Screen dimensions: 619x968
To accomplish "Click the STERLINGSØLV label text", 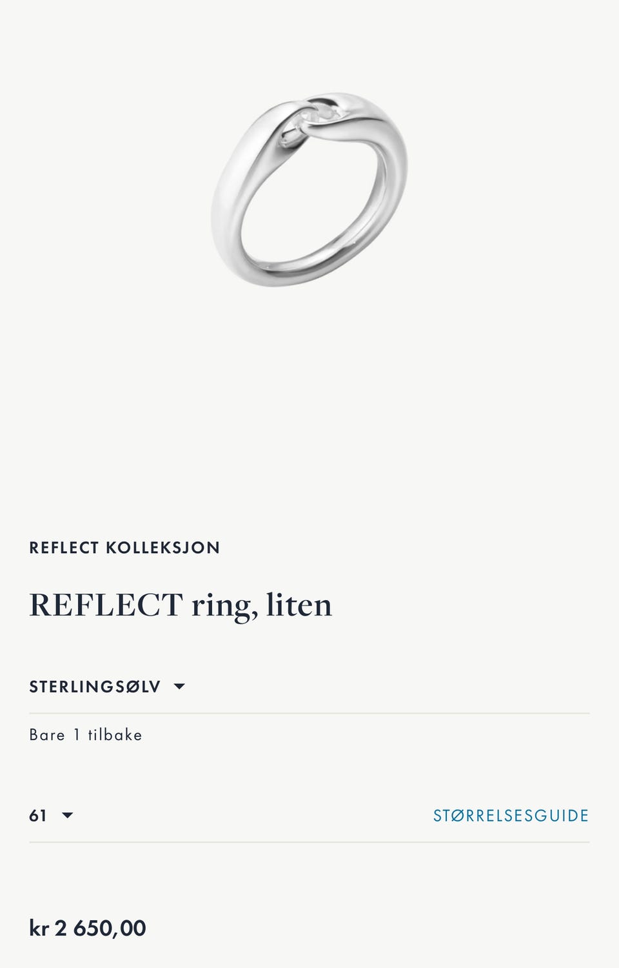I will click(x=95, y=687).
